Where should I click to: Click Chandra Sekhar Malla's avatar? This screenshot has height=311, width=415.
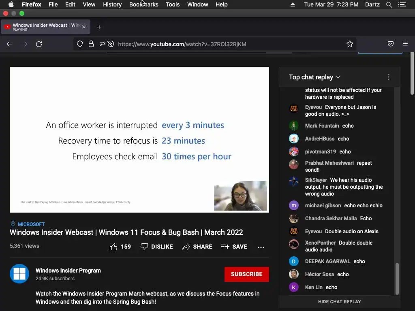pyautogui.click(x=294, y=218)
